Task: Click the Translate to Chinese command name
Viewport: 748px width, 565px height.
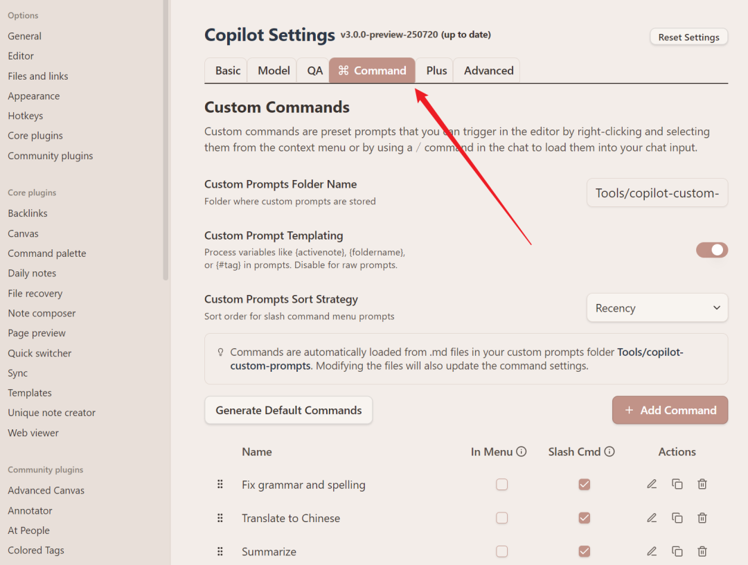Action: click(x=291, y=519)
